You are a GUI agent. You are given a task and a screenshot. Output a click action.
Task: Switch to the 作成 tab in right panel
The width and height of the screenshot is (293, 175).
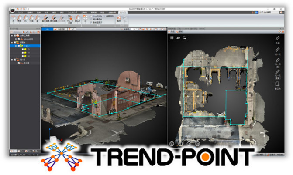(x=171, y=31)
